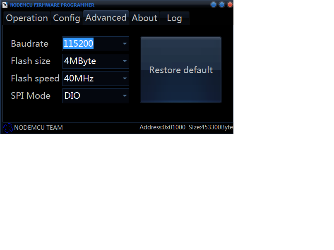Open the Config tab
Image resolution: width=334 pixels, height=250 pixels.
pyautogui.click(x=67, y=18)
